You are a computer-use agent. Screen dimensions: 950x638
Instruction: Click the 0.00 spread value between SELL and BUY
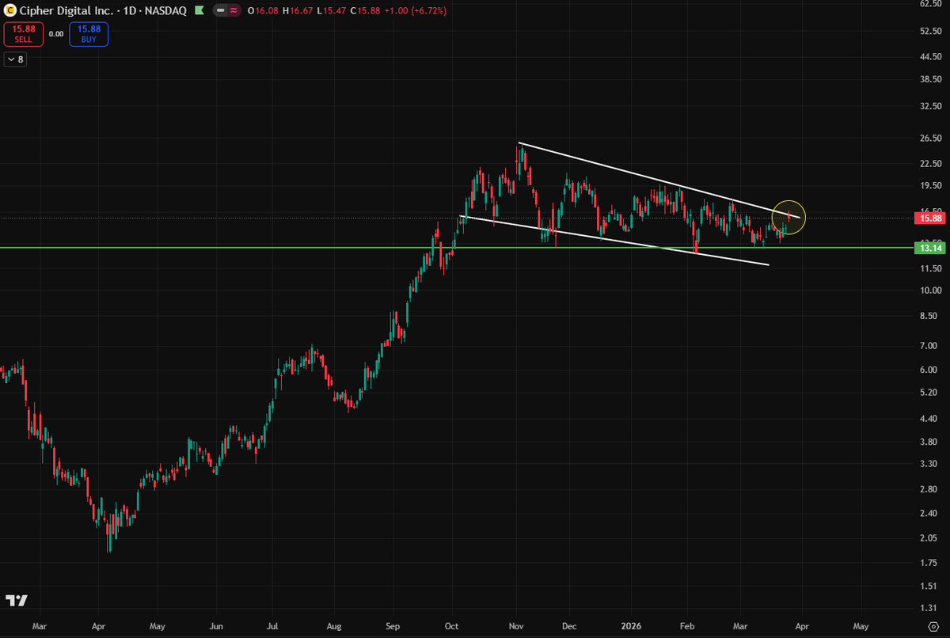click(56, 34)
